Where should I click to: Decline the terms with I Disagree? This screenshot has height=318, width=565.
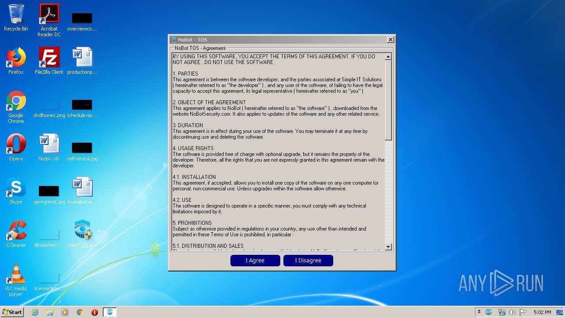[x=308, y=261]
